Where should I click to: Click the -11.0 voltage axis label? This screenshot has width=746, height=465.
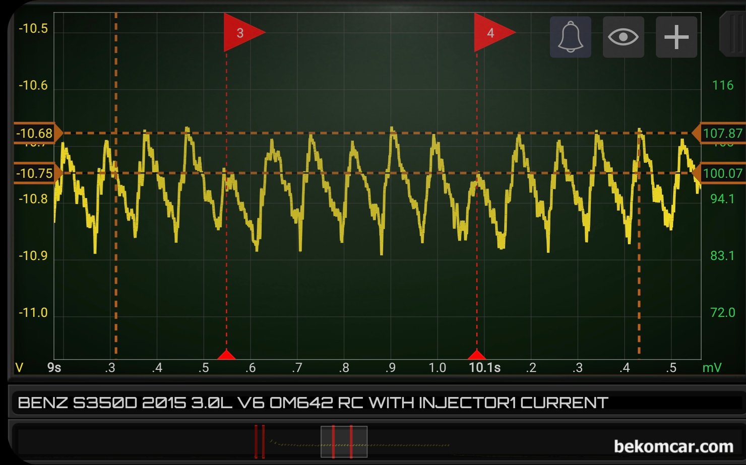point(33,313)
